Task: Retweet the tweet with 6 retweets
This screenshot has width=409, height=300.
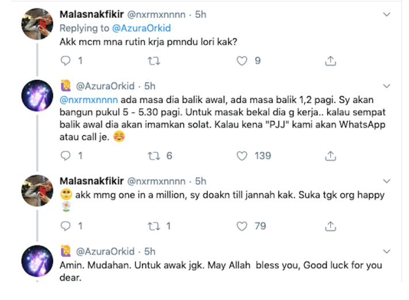Action: point(154,156)
